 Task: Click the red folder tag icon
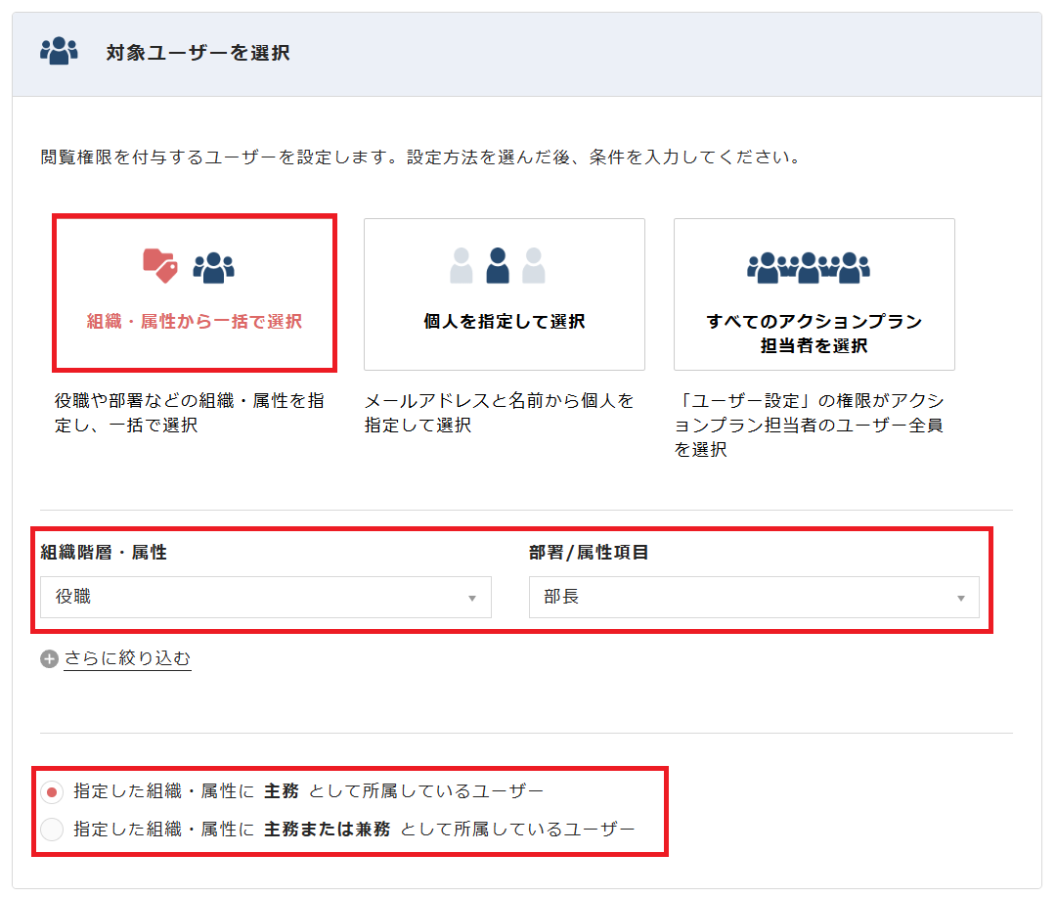point(160,265)
